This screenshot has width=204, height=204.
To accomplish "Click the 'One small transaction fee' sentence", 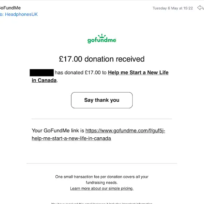I will point(102,177).
